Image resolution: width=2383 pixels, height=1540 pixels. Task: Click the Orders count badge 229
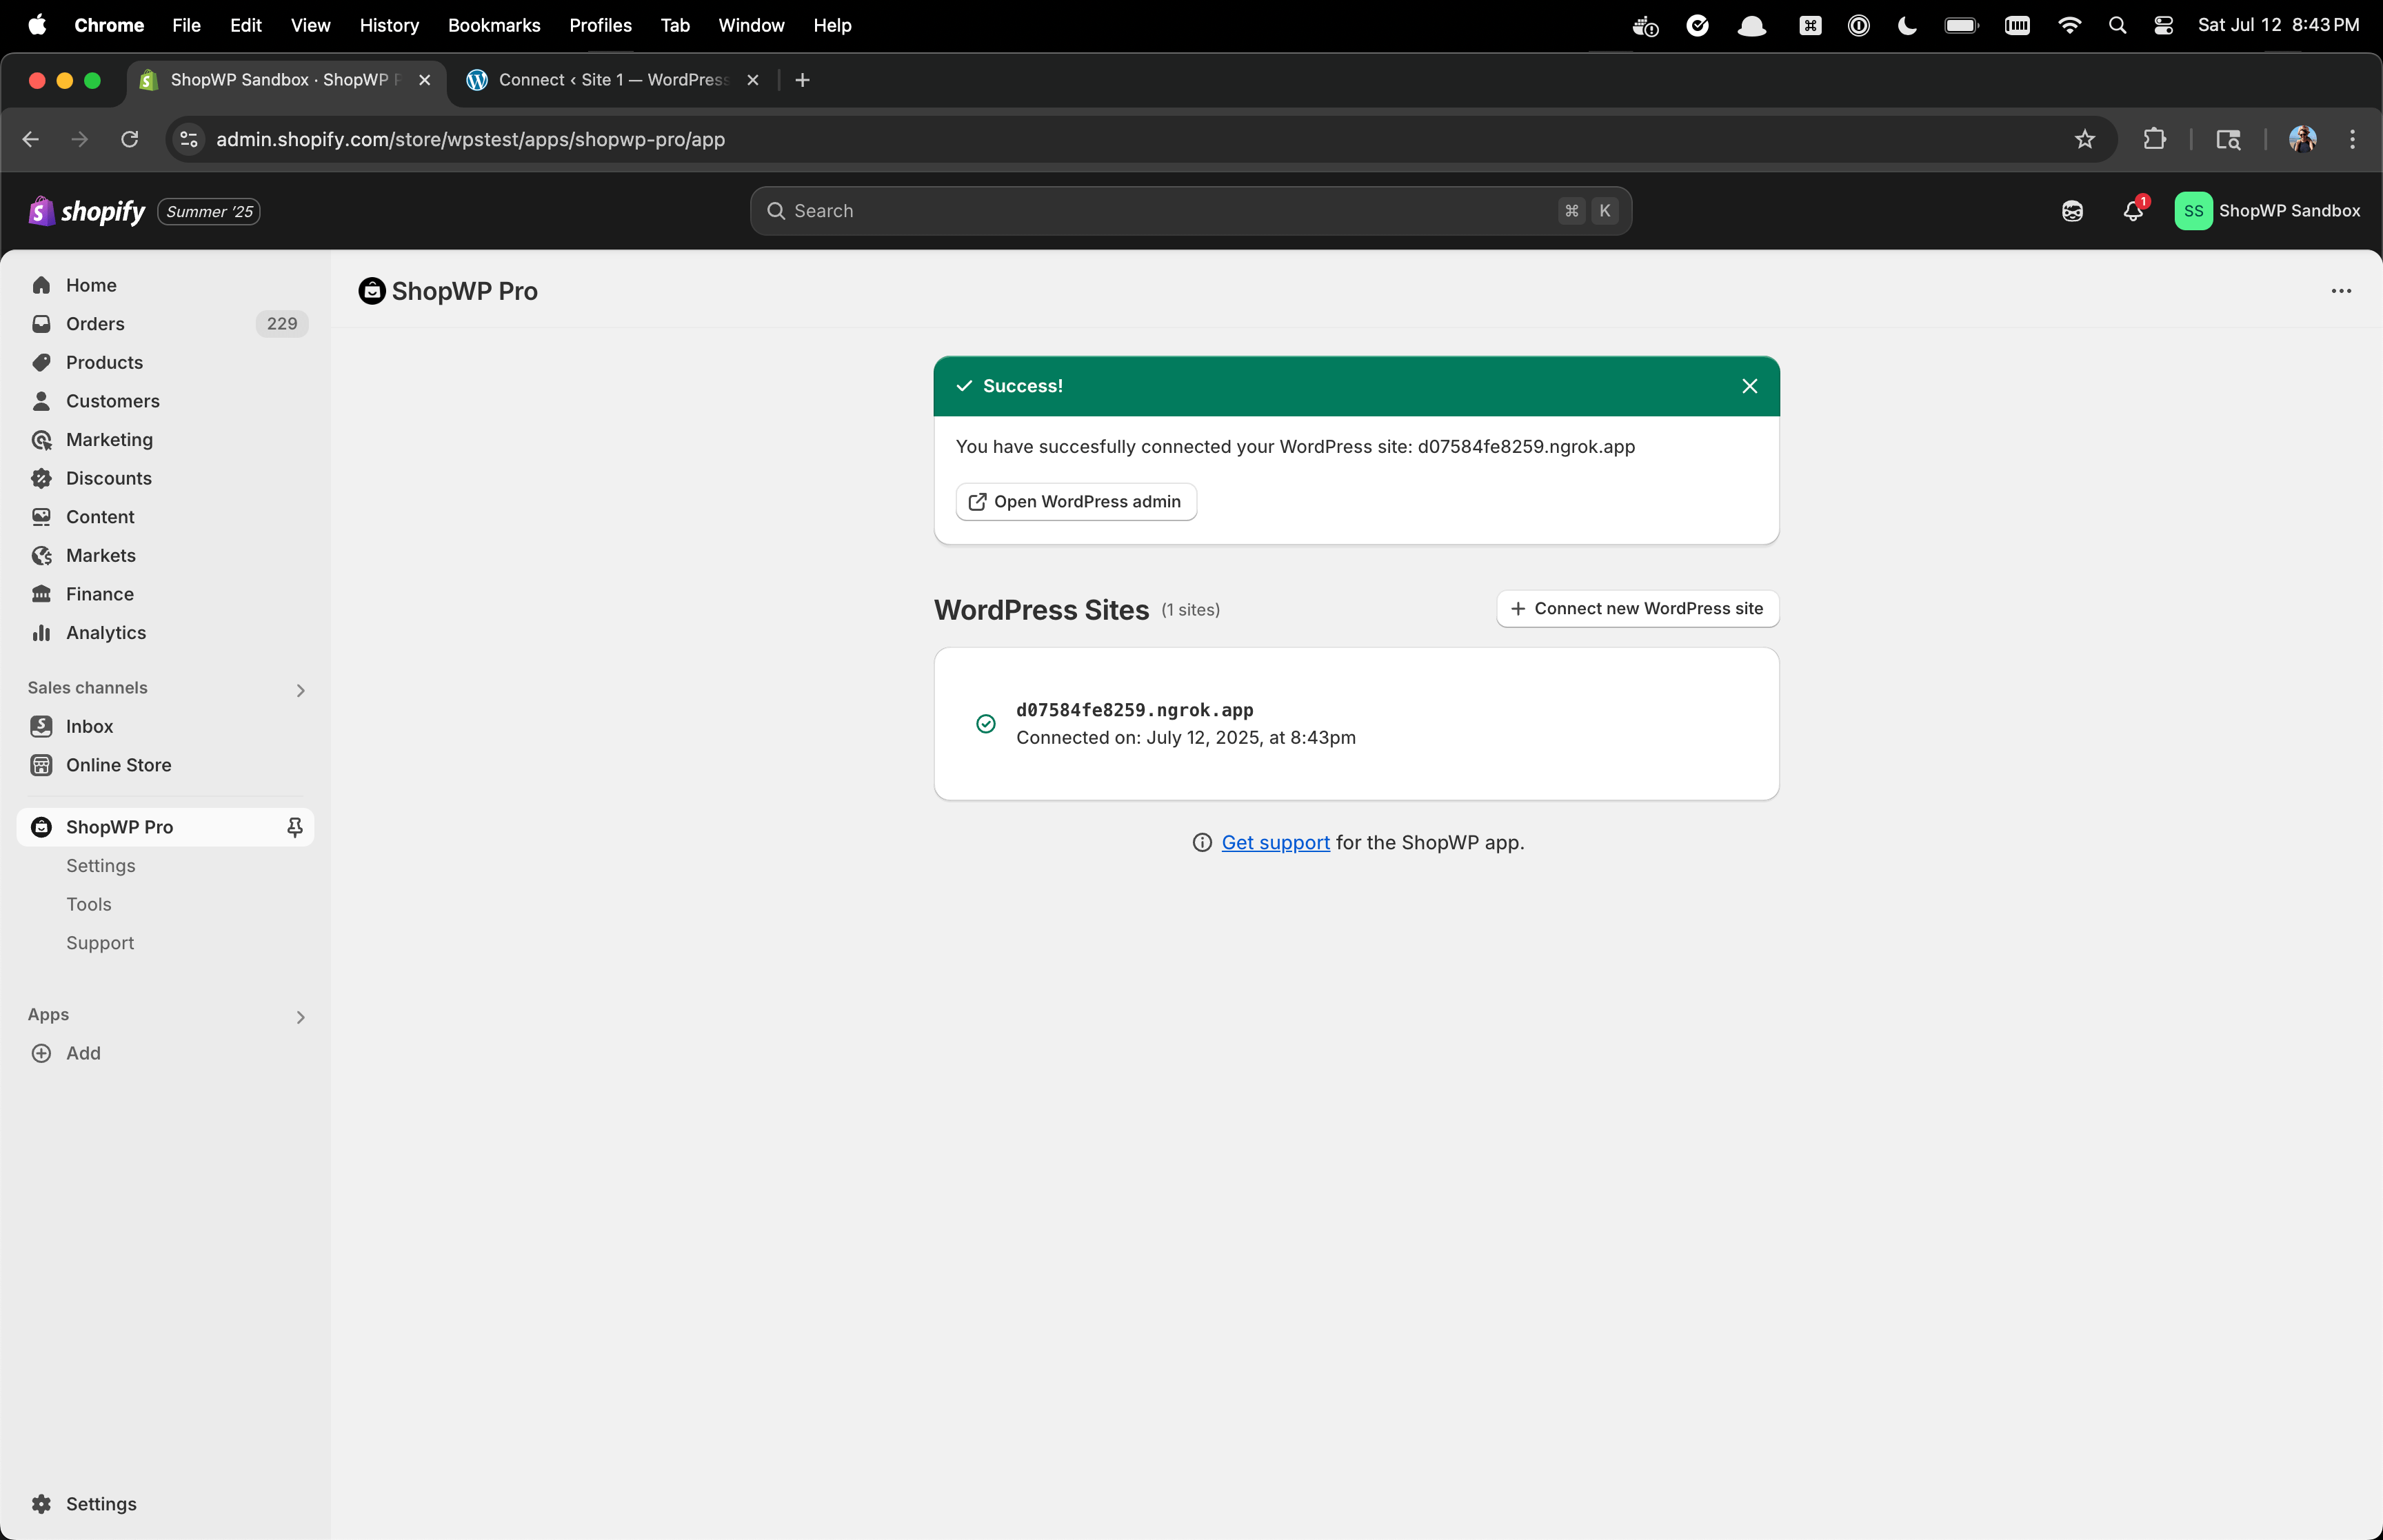[282, 324]
